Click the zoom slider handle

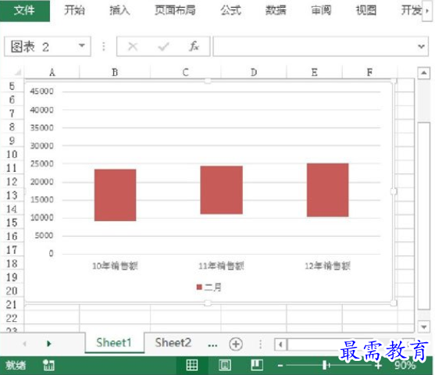(x=325, y=366)
